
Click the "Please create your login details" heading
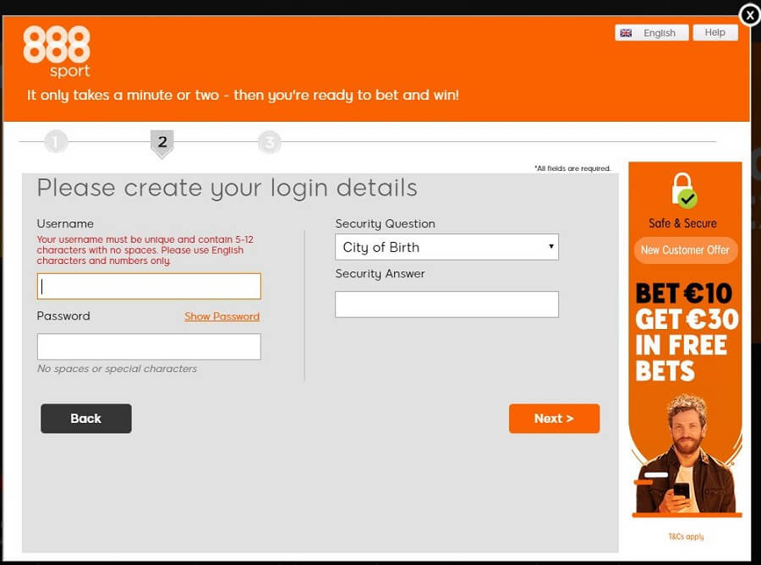227,189
